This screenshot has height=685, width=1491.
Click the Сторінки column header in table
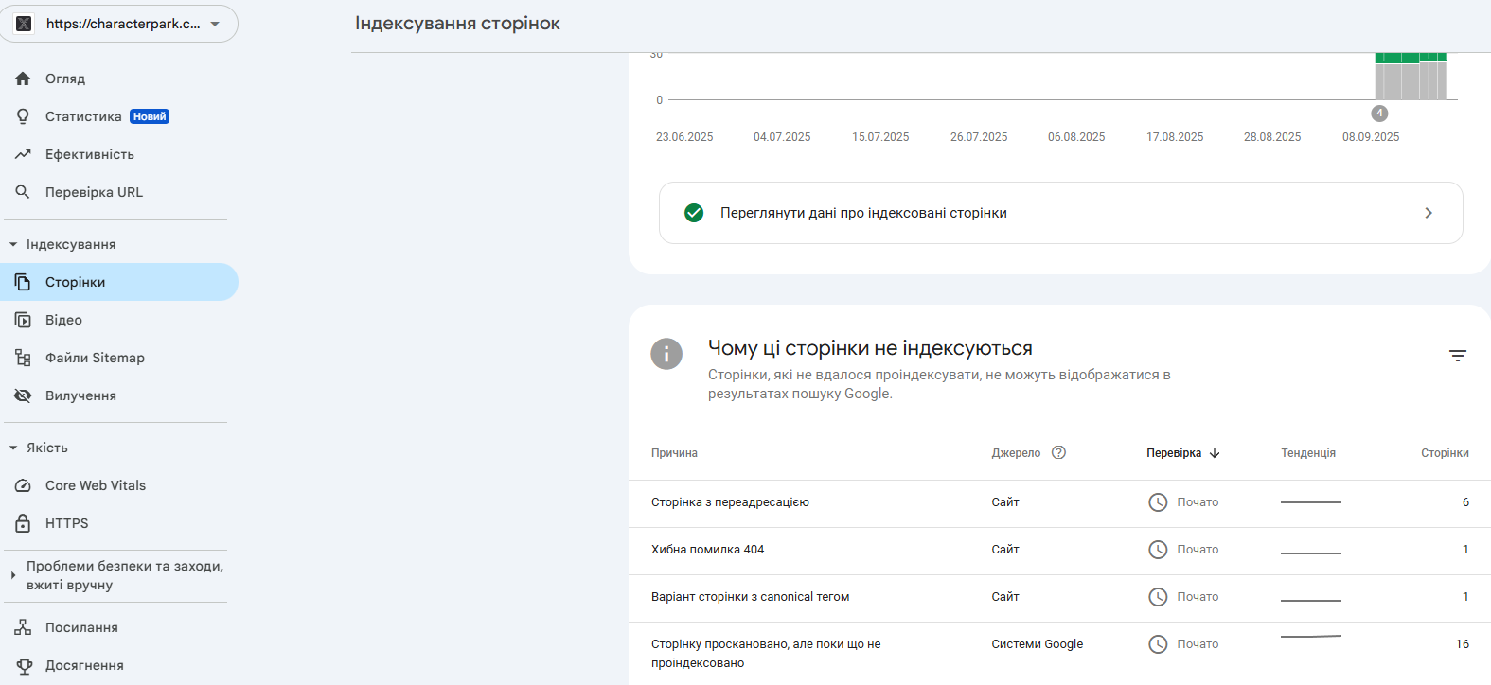[x=1445, y=453]
